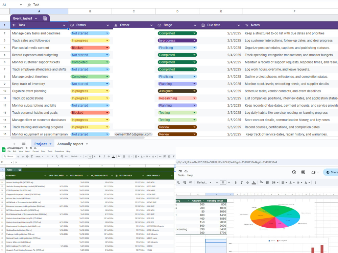Click the three-dot more options in the pie chart toolbar

point(315,182)
